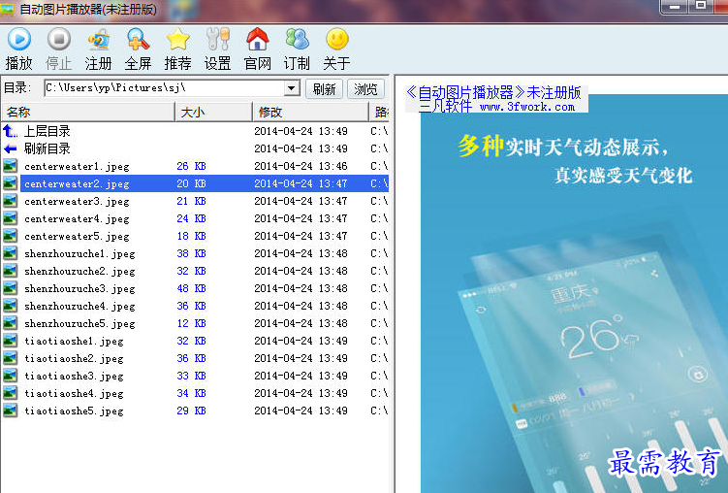Click the 13:46 modified date of centerweater1.jpeg

pos(301,166)
